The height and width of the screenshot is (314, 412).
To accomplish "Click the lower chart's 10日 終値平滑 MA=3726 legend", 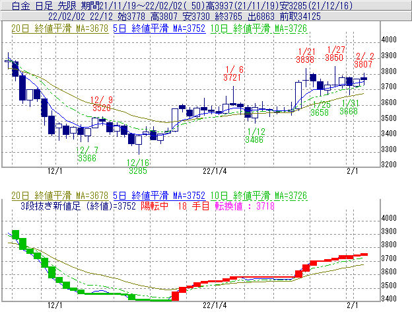I will pos(259,196).
